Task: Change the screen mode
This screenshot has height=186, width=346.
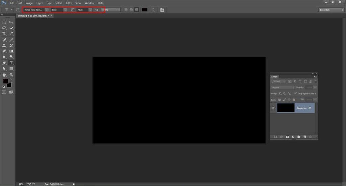Action: [x=11, y=92]
